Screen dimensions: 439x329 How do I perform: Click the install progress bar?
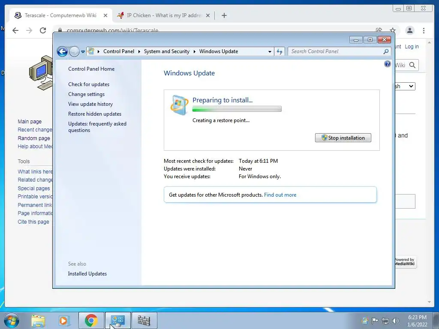click(x=237, y=109)
